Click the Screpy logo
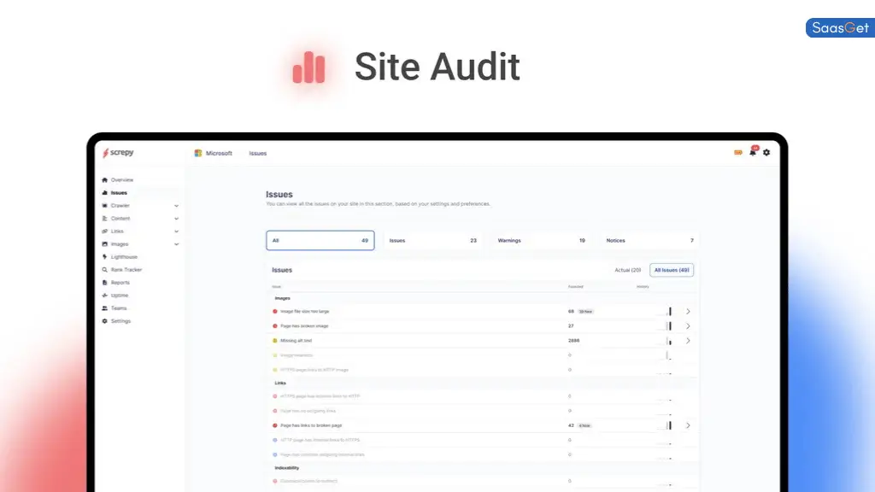Viewport: 875px width, 492px height. click(x=118, y=152)
